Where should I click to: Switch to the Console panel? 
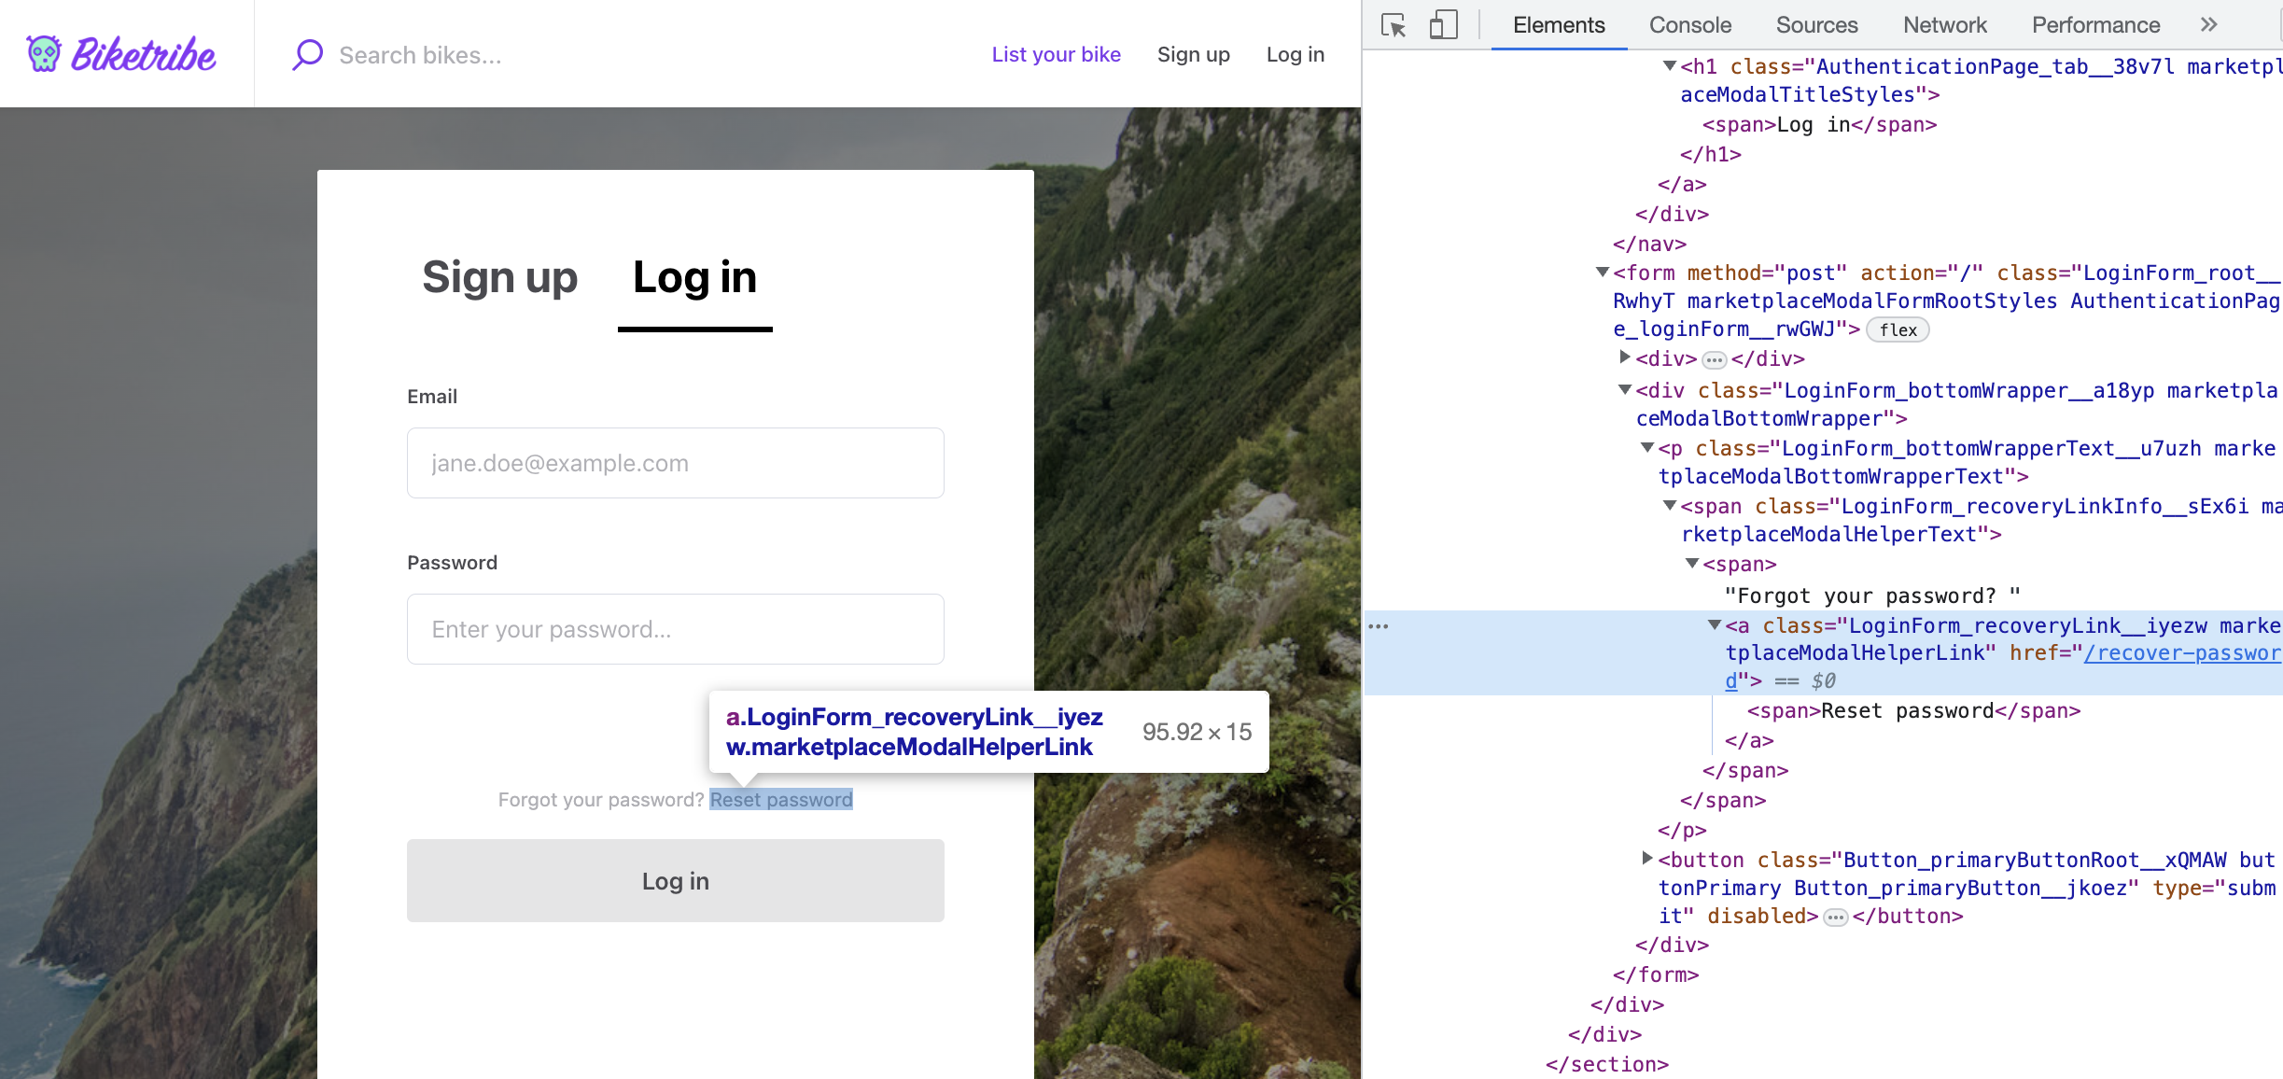click(x=1689, y=25)
